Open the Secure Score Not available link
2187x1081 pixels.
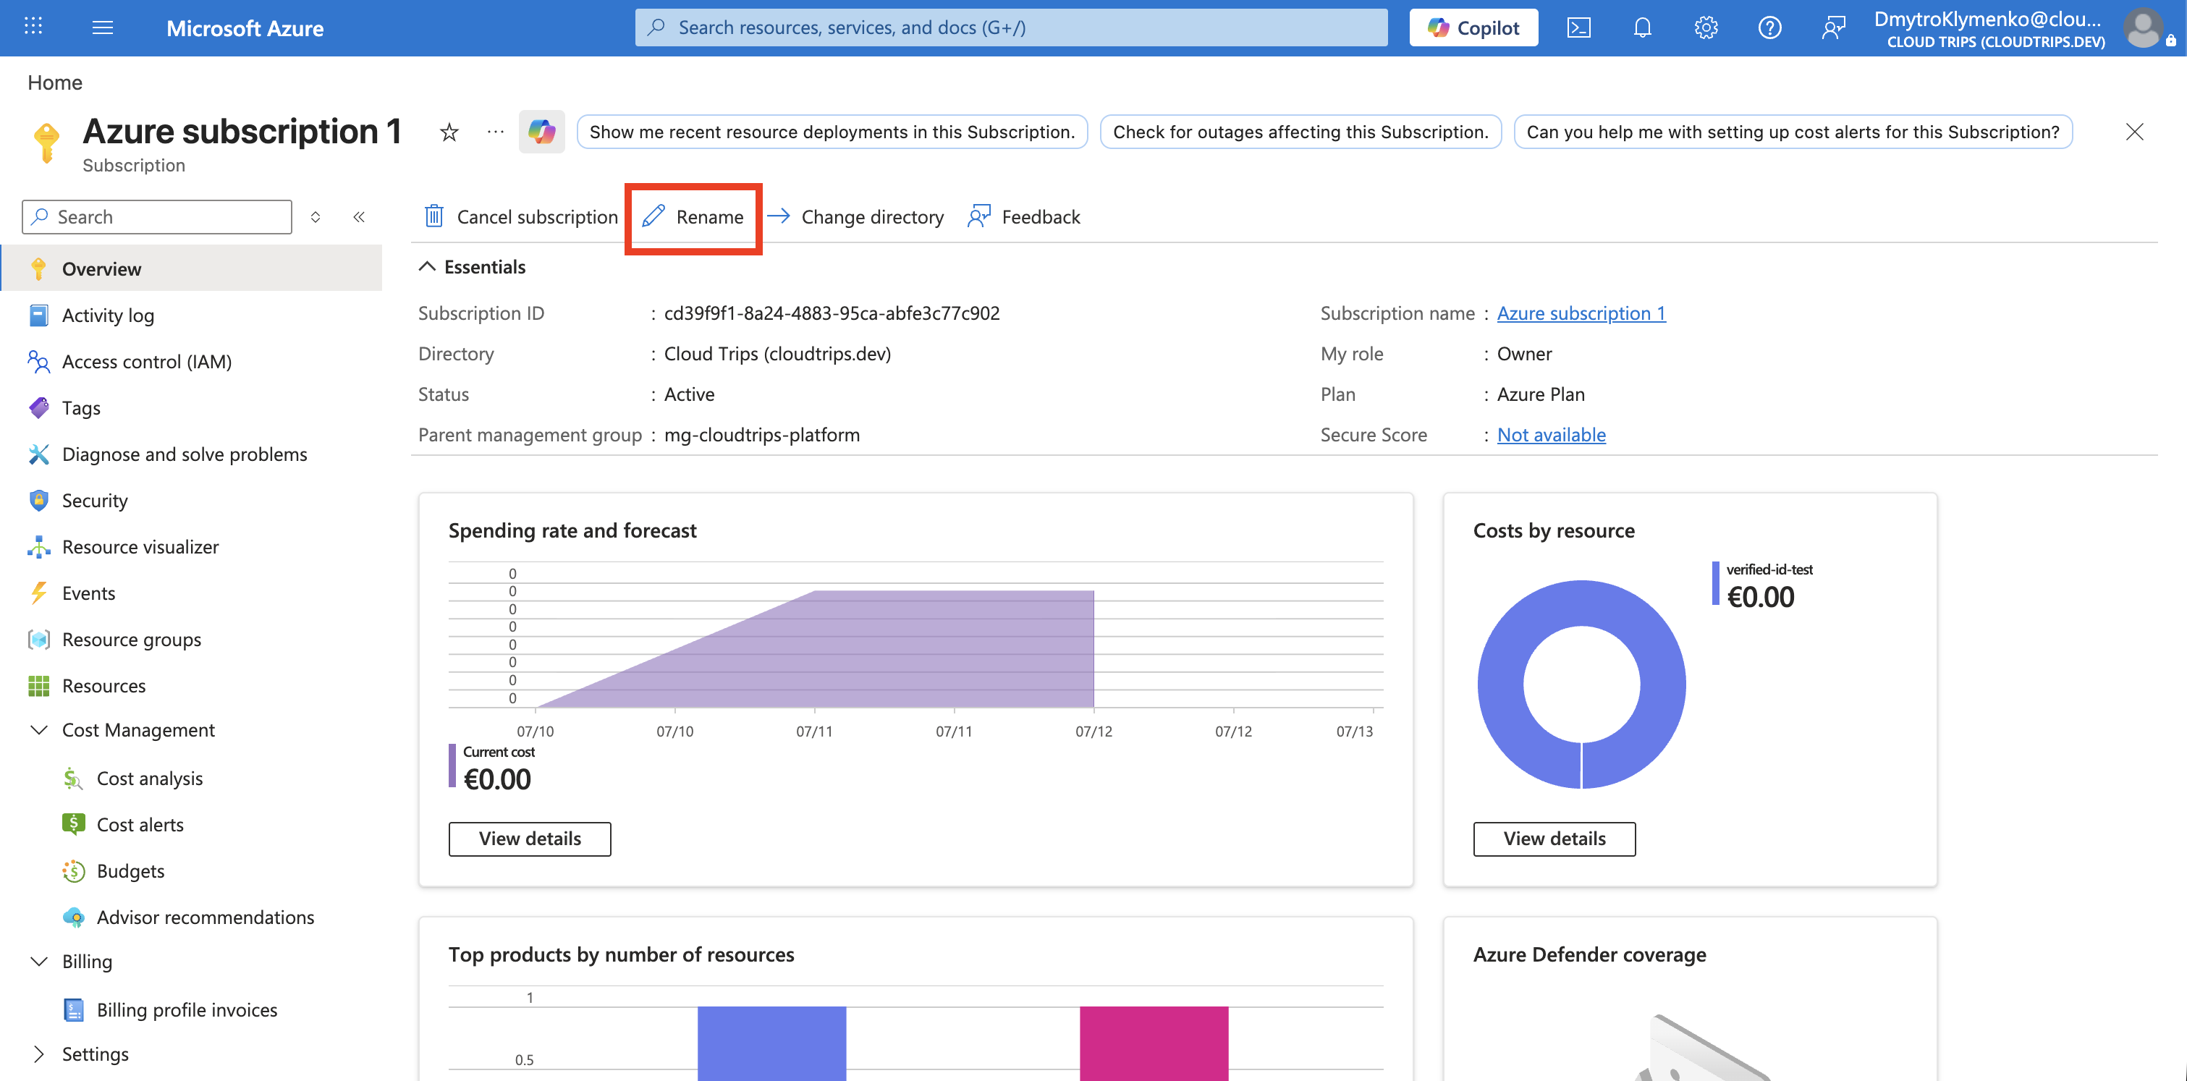[1551, 434]
